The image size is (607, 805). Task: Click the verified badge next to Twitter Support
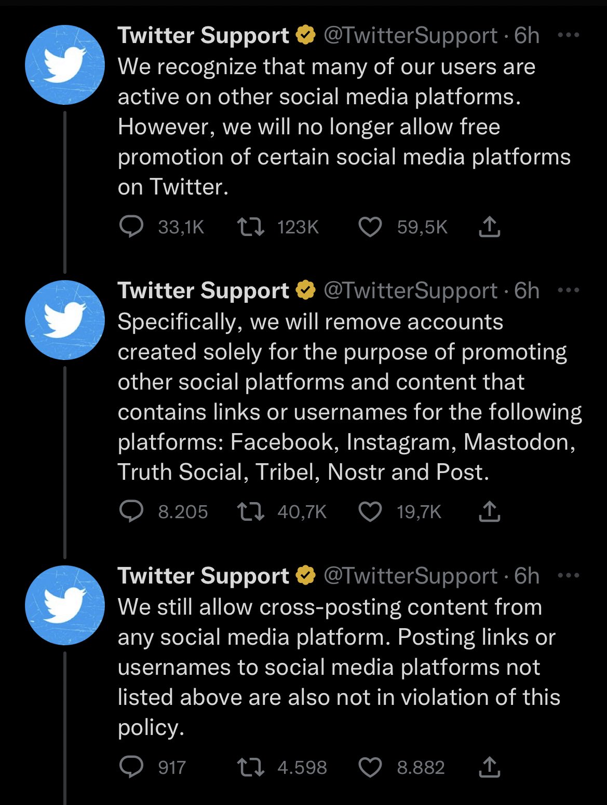point(305,35)
